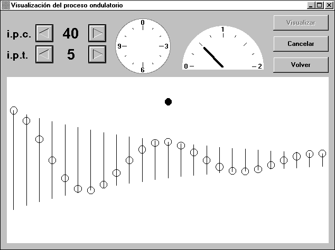Click the i.p.c. label

19,34
